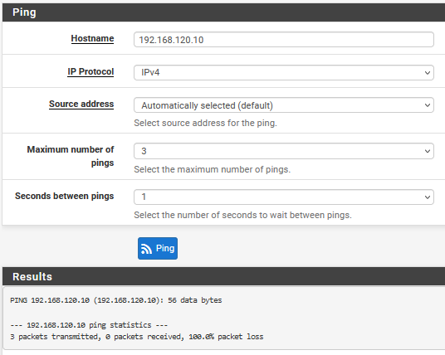Click the 'Select the maximum number of pings' hint

pos(213,169)
